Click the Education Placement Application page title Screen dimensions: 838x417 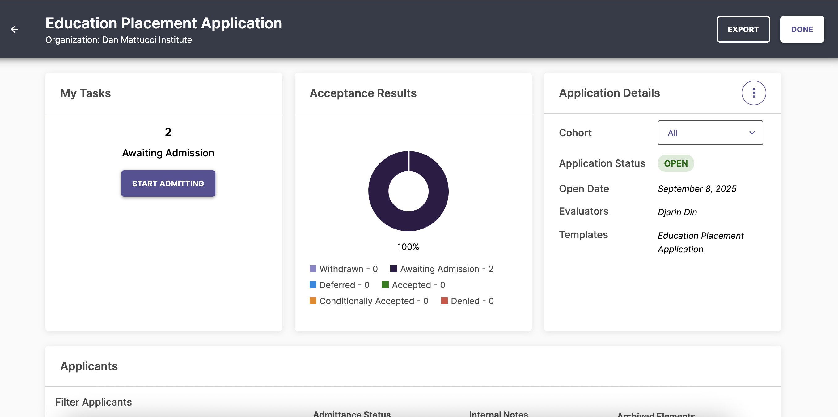click(164, 23)
